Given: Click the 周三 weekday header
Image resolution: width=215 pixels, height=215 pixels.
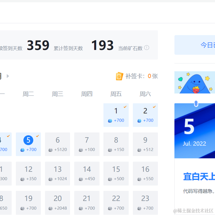Looking at the screenshot, I should (x=57, y=94).
